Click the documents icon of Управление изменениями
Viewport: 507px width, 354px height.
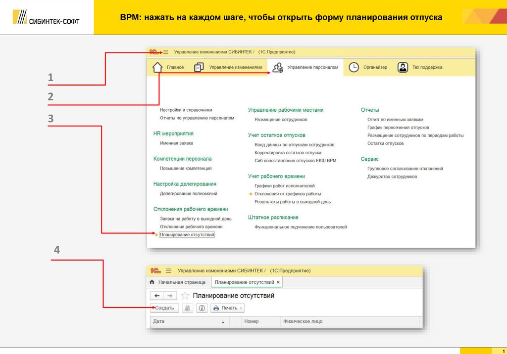tap(199, 67)
